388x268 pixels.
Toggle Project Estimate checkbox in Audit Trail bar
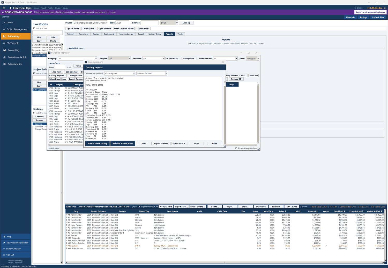[139, 207]
